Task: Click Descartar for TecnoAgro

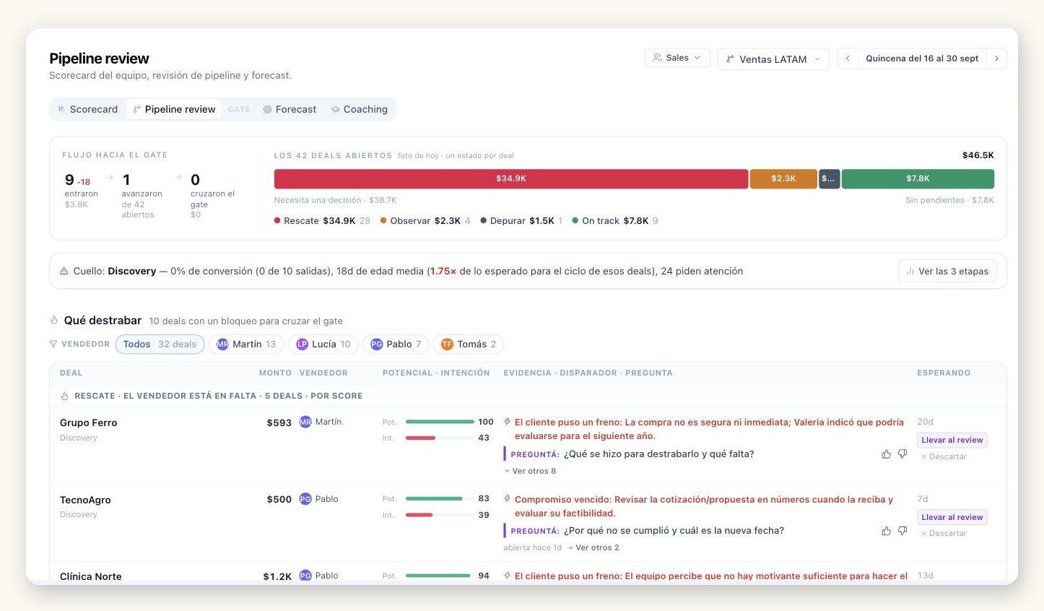Action: (x=944, y=533)
